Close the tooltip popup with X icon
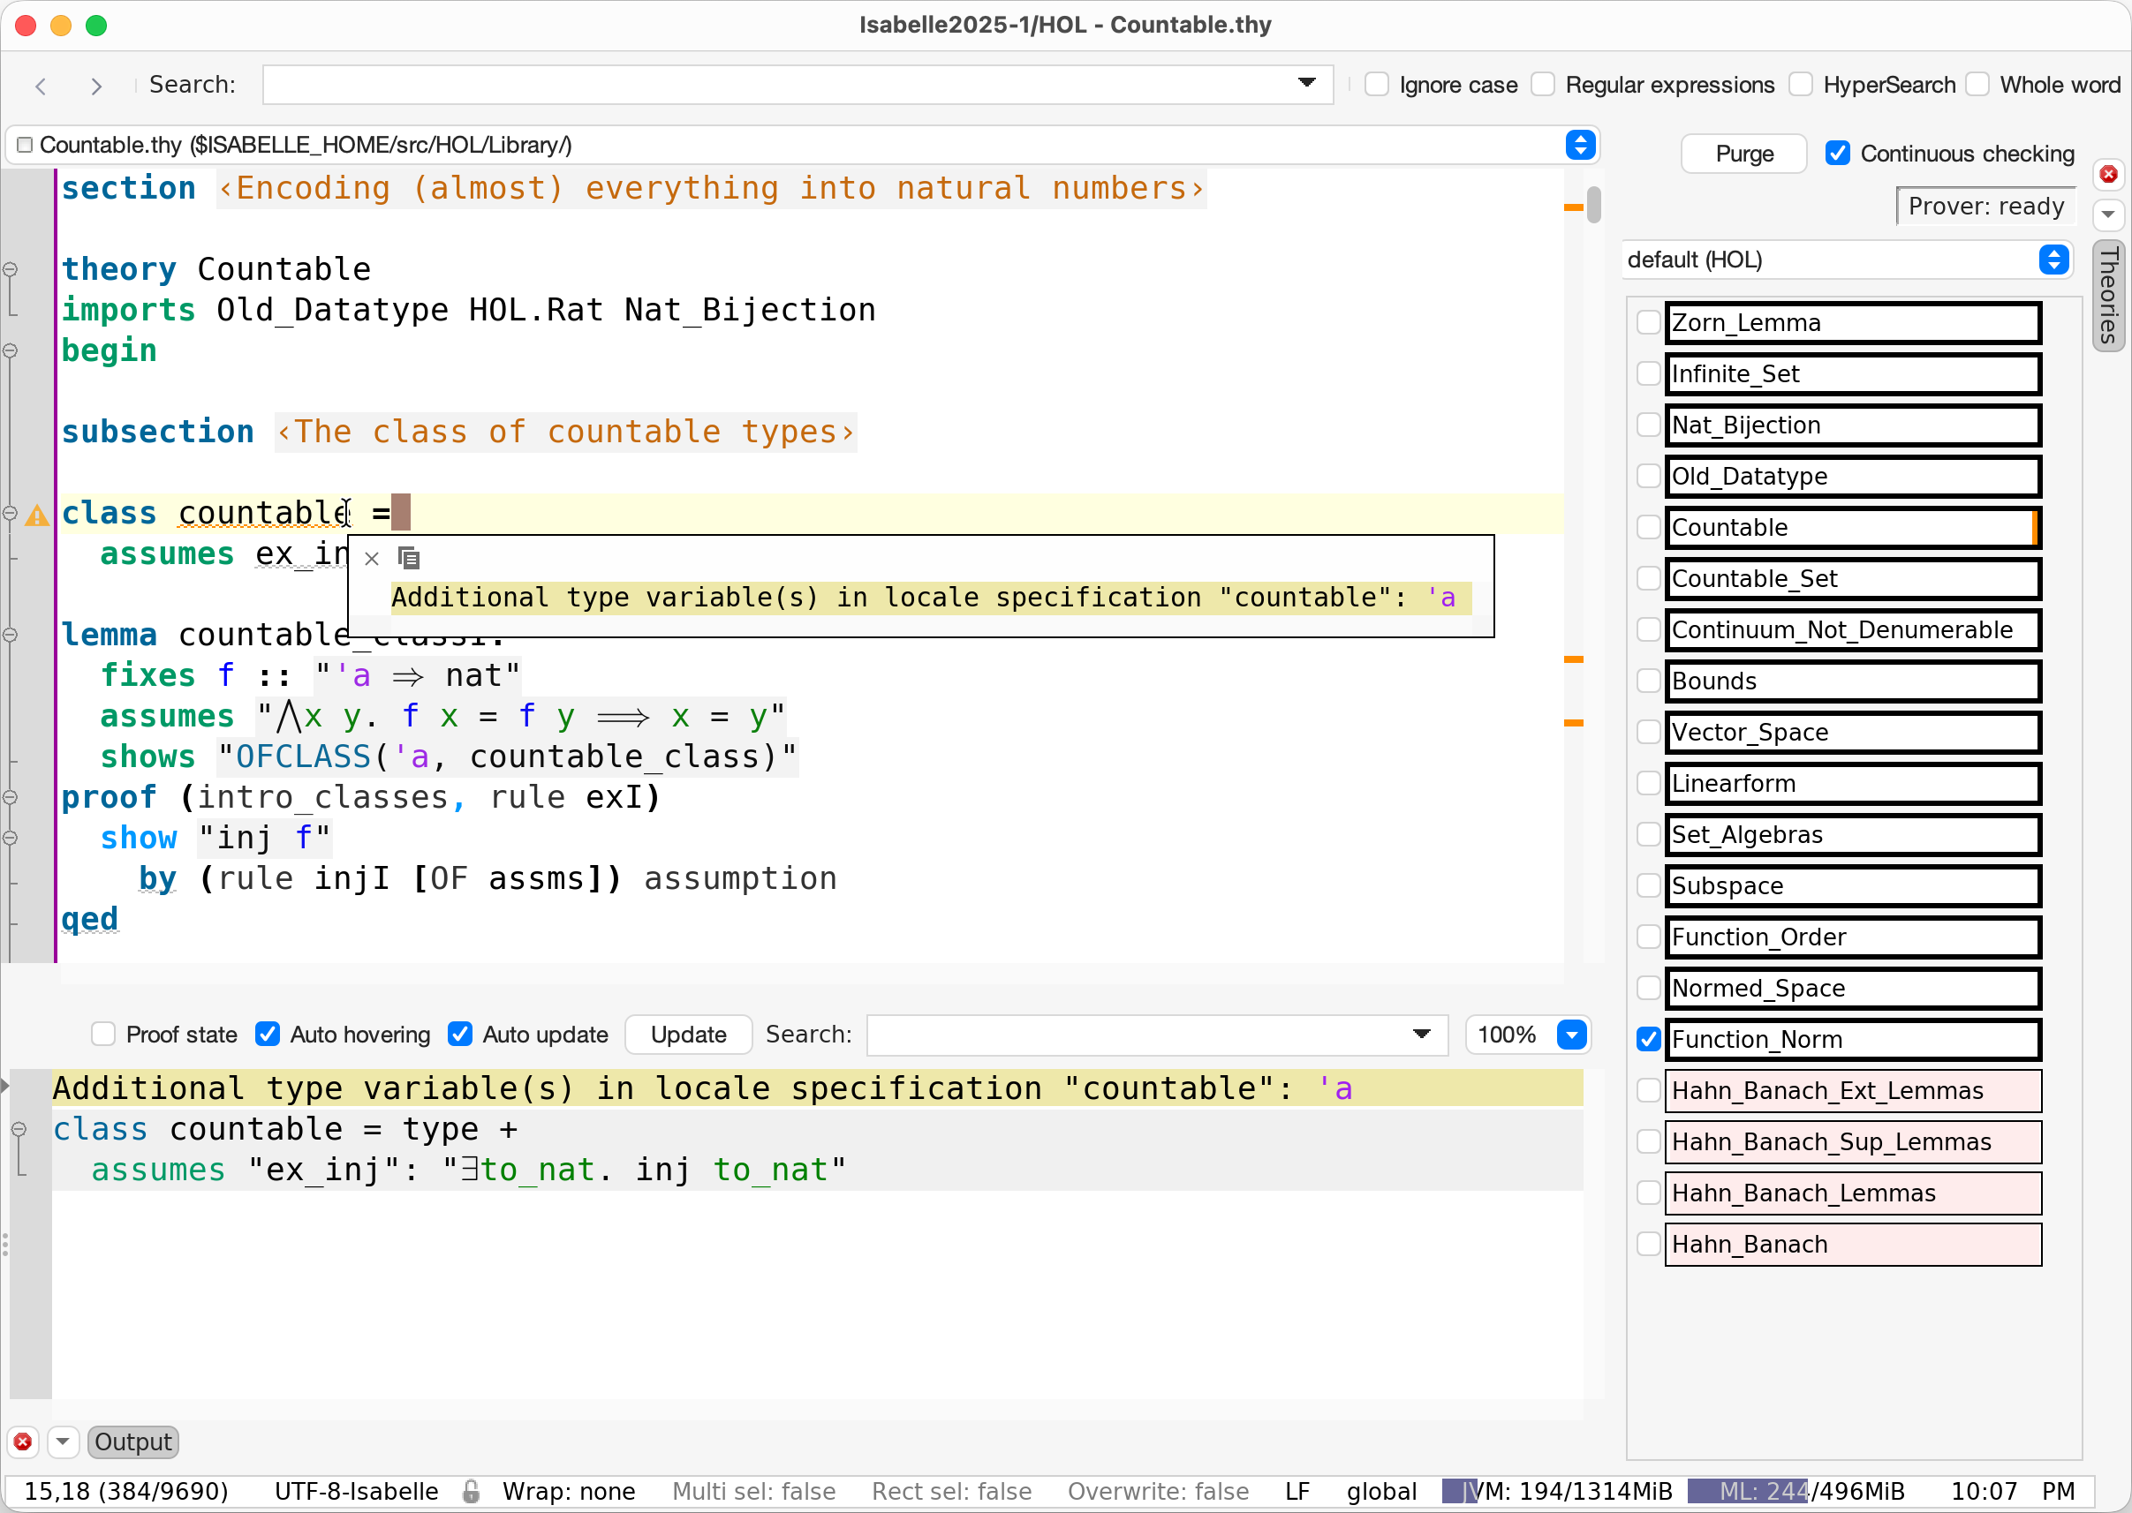This screenshot has width=2132, height=1513. coord(371,558)
